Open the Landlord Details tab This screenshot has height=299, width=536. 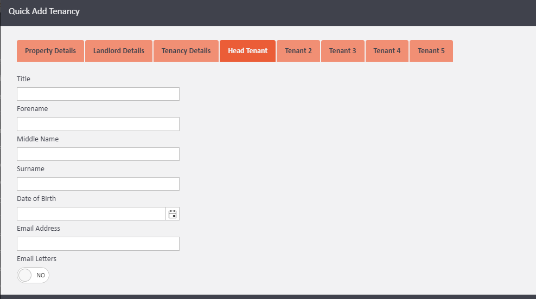[119, 51]
